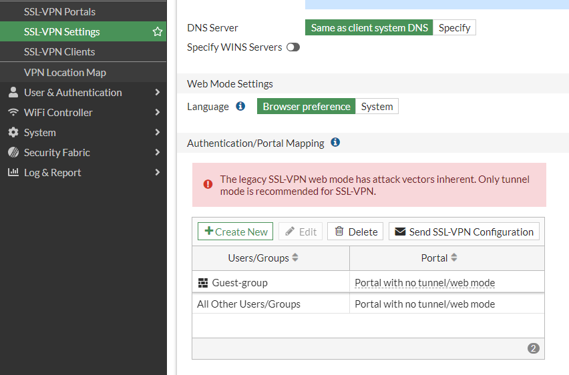Sort the Users/Groups column
Image resolution: width=569 pixels, height=375 pixels.
[x=295, y=258]
